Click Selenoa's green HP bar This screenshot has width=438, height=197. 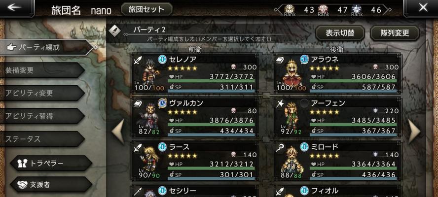pyautogui.click(x=211, y=81)
